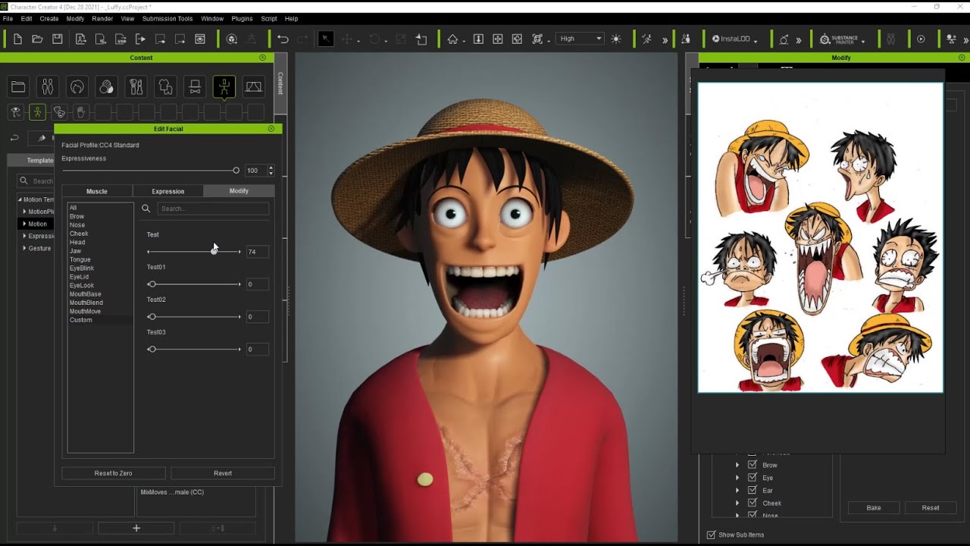Click the Test slider handle
The height and width of the screenshot is (546, 970).
pyautogui.click(x=214, y=251)
